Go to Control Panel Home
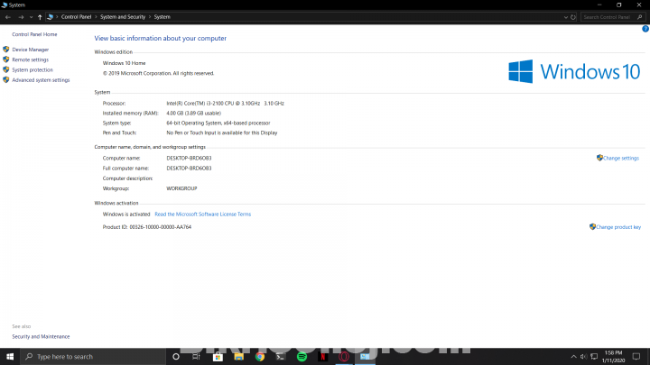This screenshot has width=650, height=365. tap(34, 34)
